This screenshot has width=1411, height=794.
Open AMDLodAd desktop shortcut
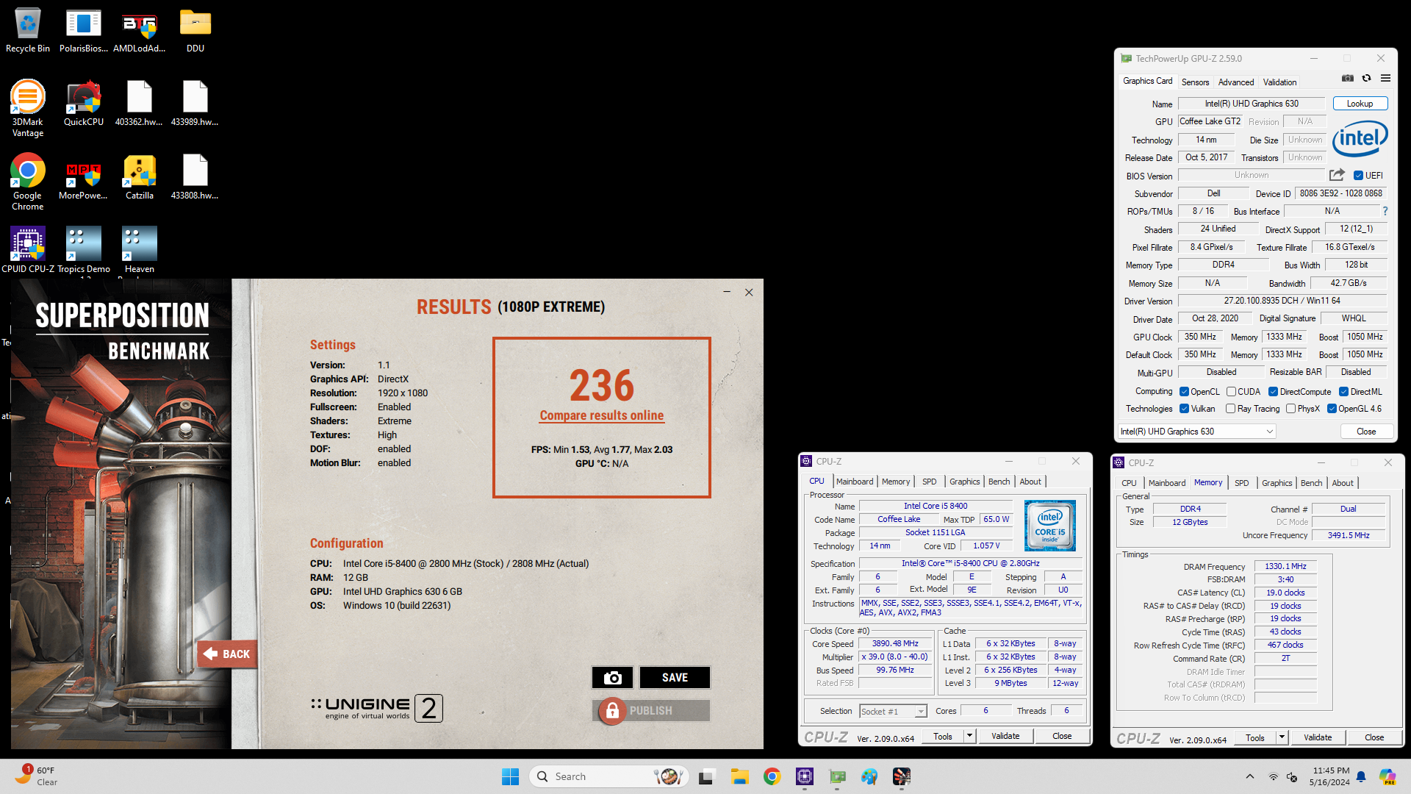coord(140,31)
